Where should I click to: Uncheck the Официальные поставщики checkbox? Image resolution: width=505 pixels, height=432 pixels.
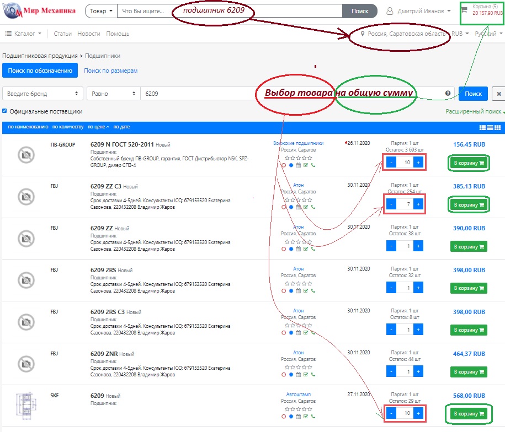pos(4,111)
